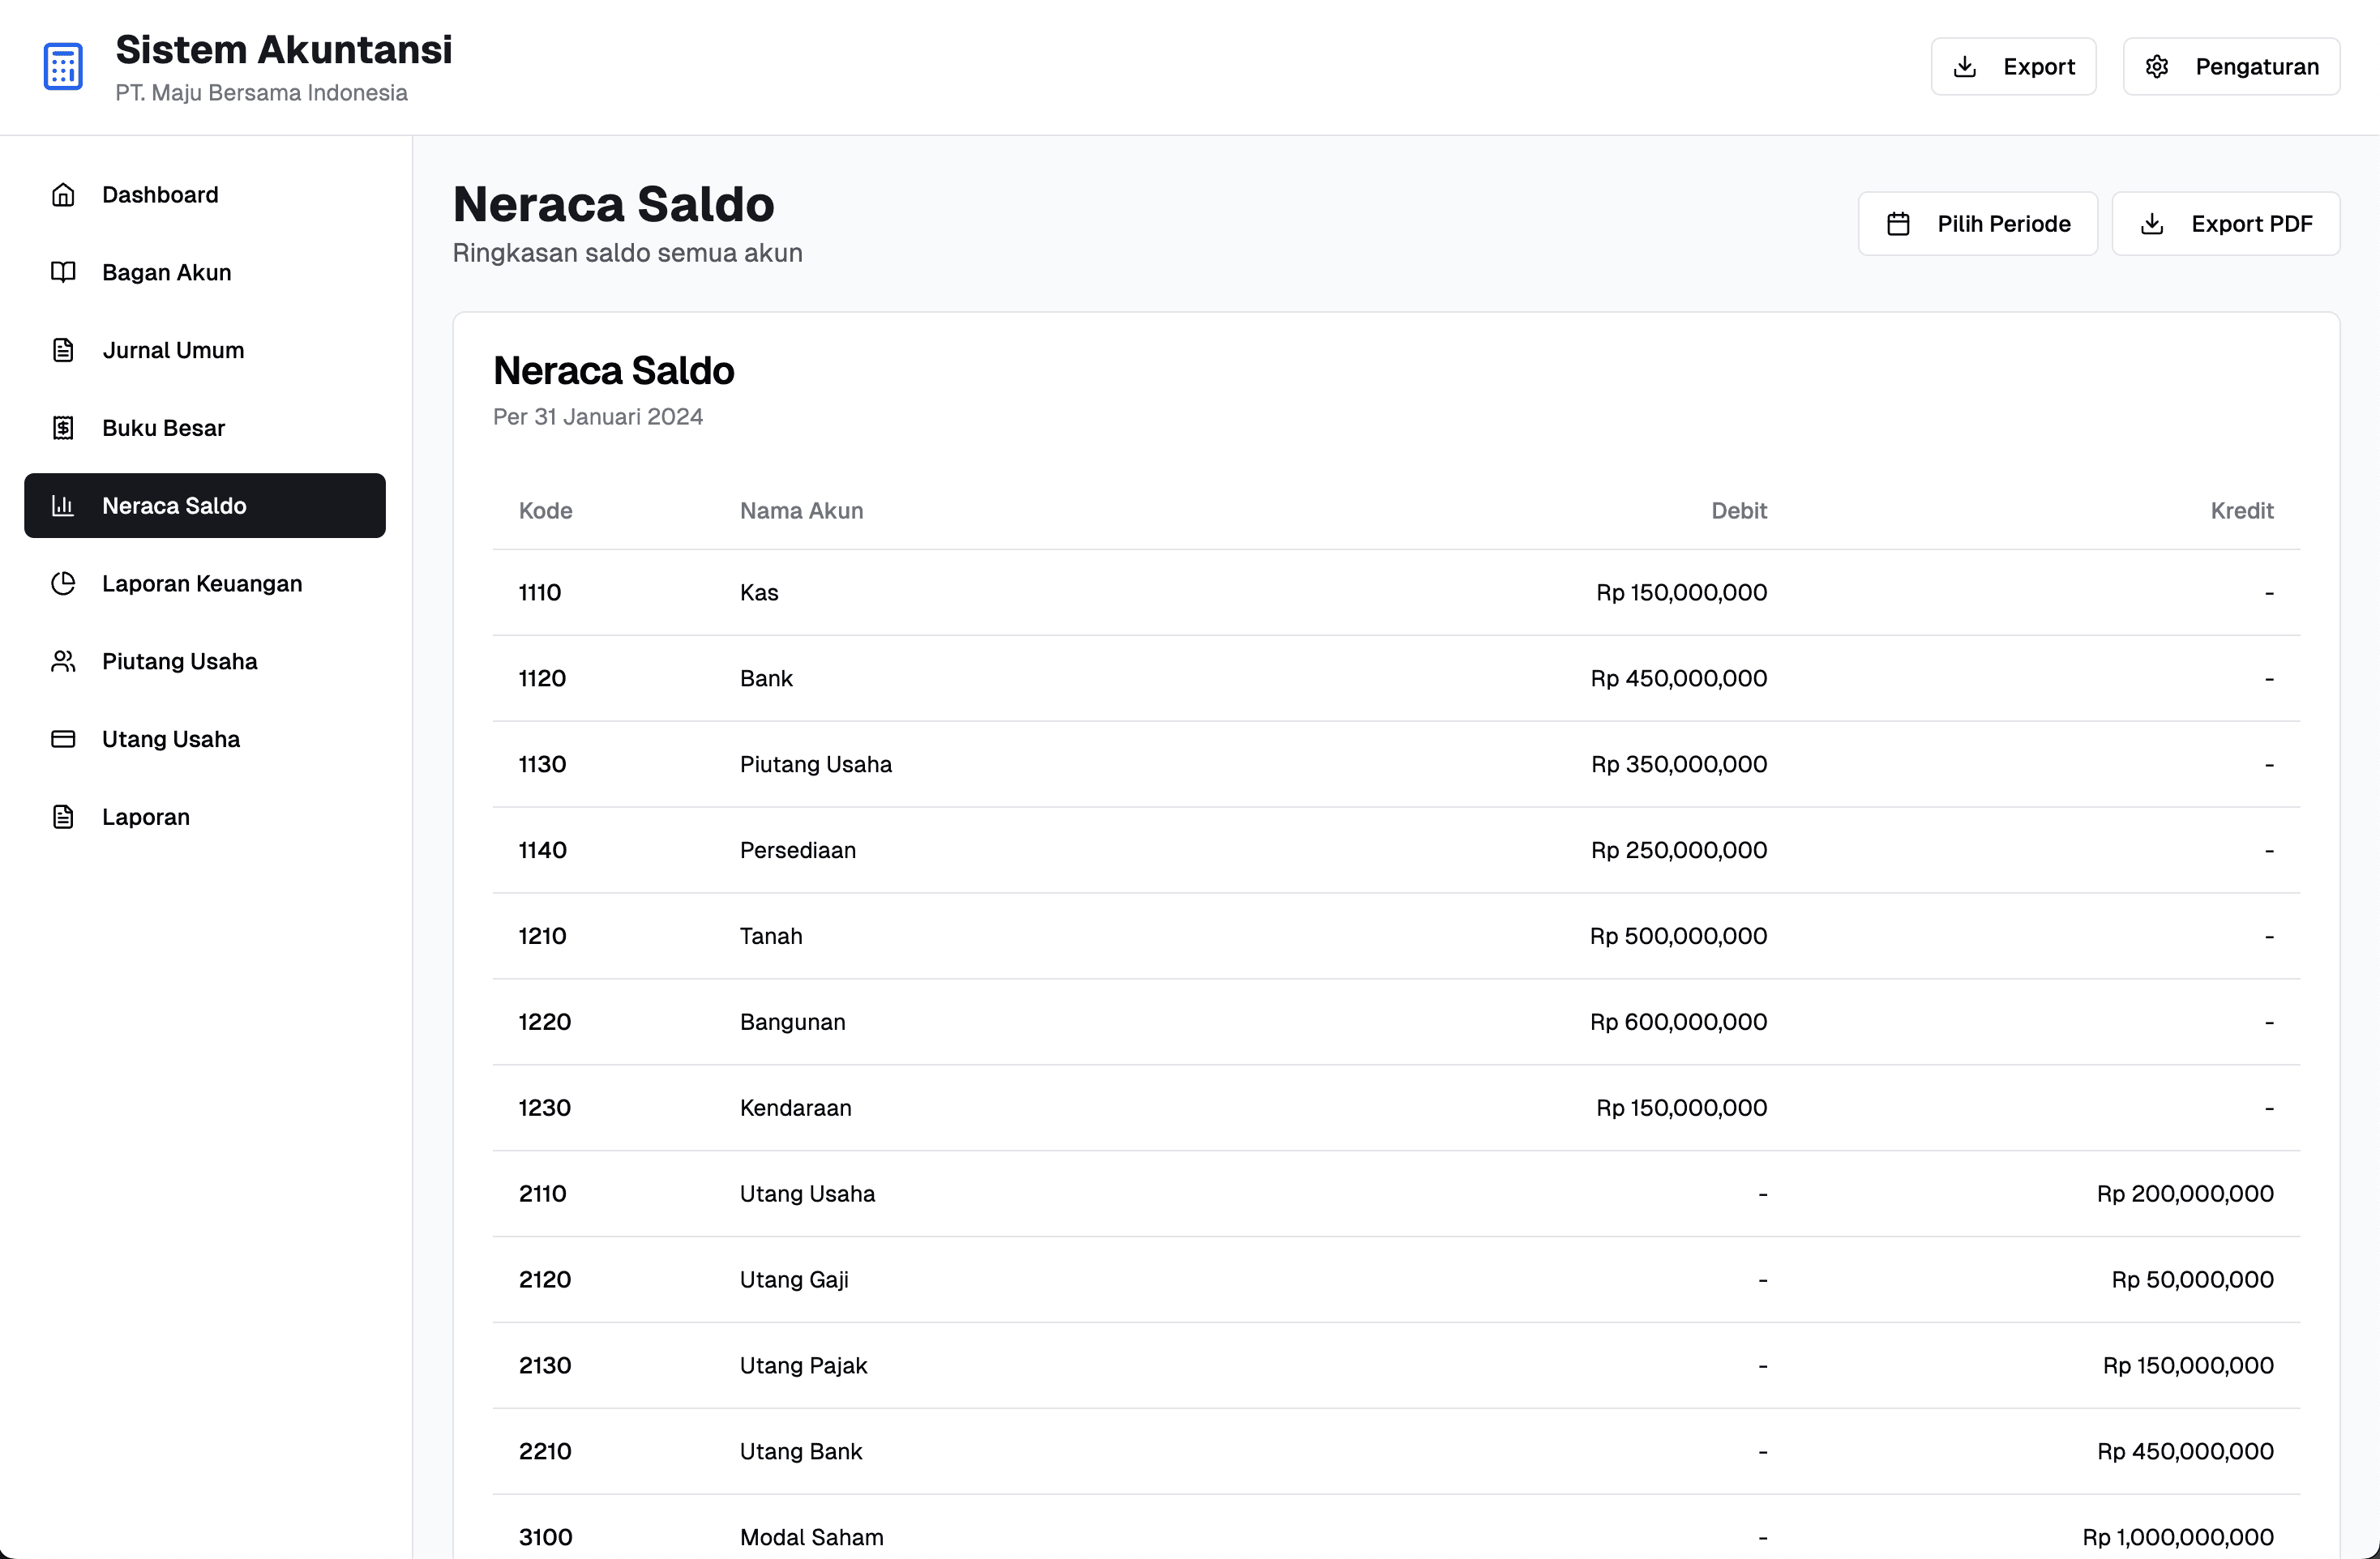
Task: Select the active Neraca Saldo menu item
Action: 205,506
